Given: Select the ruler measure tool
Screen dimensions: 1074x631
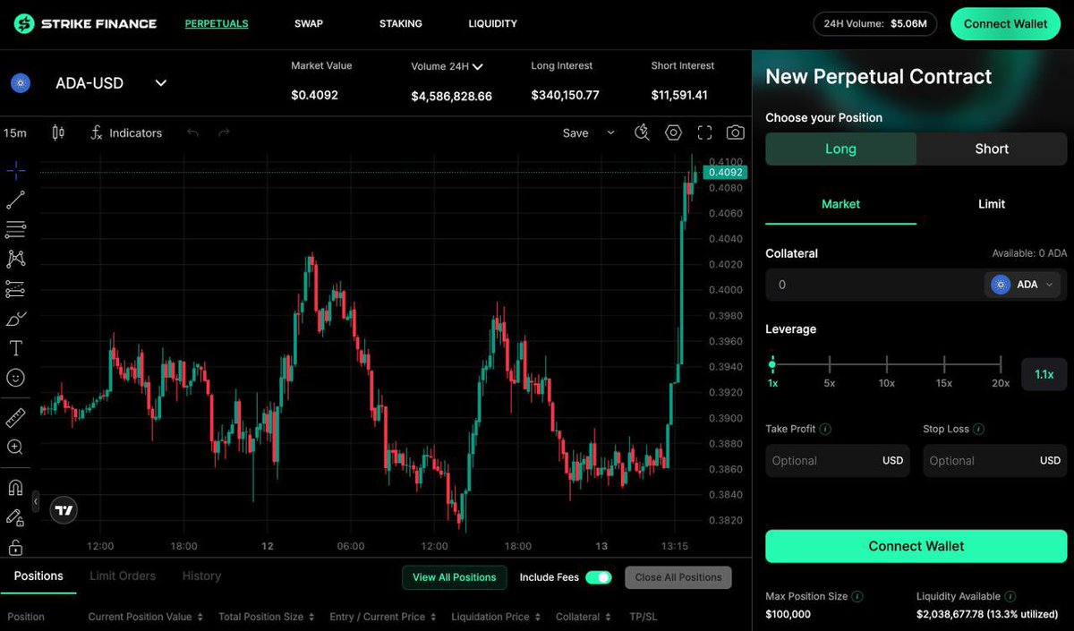Looking at the screenshot, I should point(16,417).
